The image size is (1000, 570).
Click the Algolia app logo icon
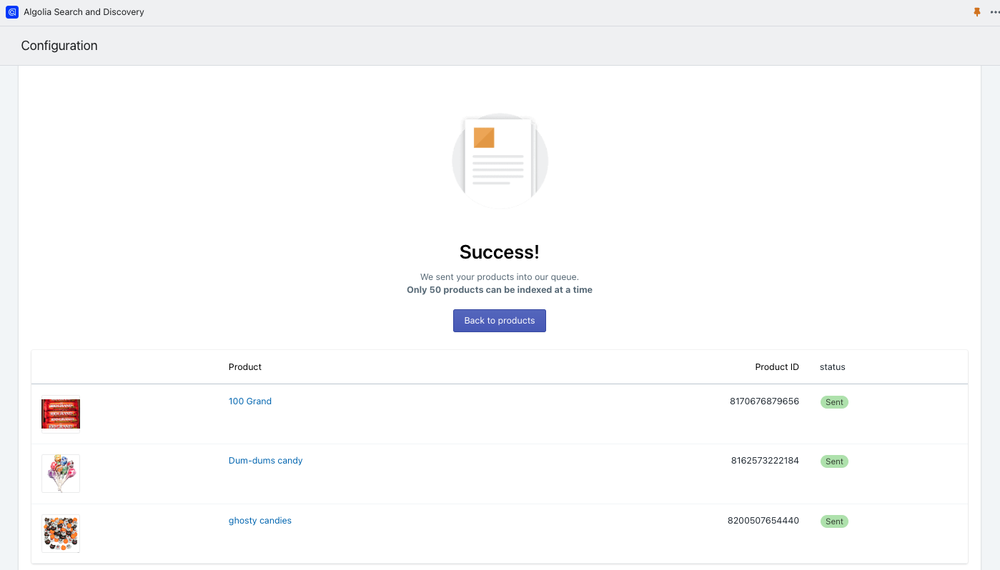coord(12,12)
